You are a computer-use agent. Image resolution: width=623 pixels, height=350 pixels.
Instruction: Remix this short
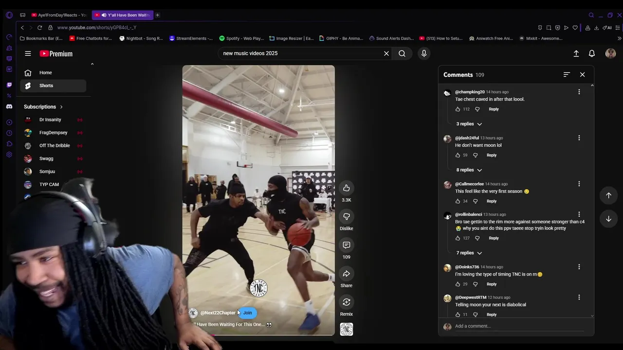[x=347, y=302]
